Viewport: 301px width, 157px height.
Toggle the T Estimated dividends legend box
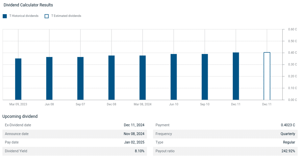47,16
